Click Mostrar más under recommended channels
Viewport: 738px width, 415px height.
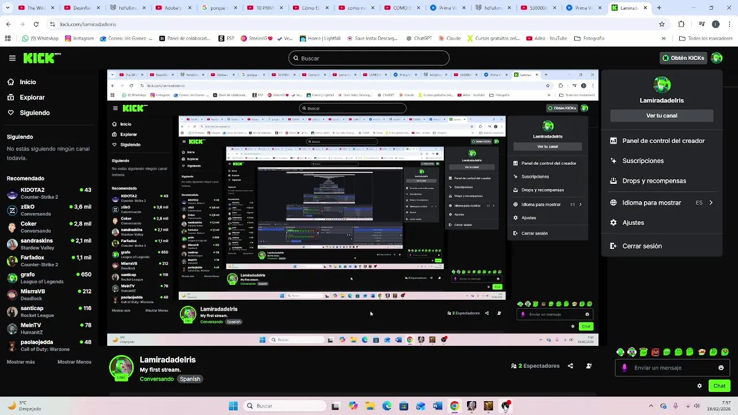(21, 362)
